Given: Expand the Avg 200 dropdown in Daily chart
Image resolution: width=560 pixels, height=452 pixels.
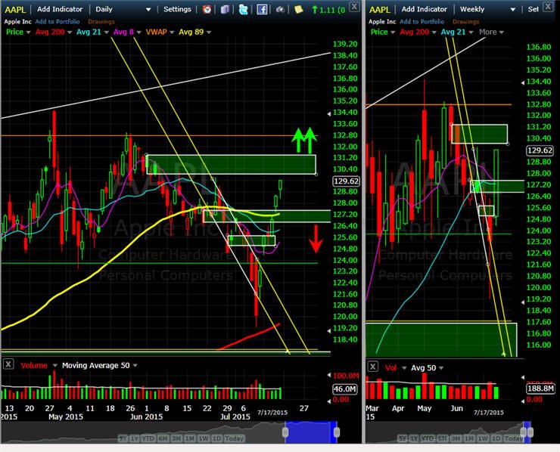Looking at the screenshot, I should (70, 33).
